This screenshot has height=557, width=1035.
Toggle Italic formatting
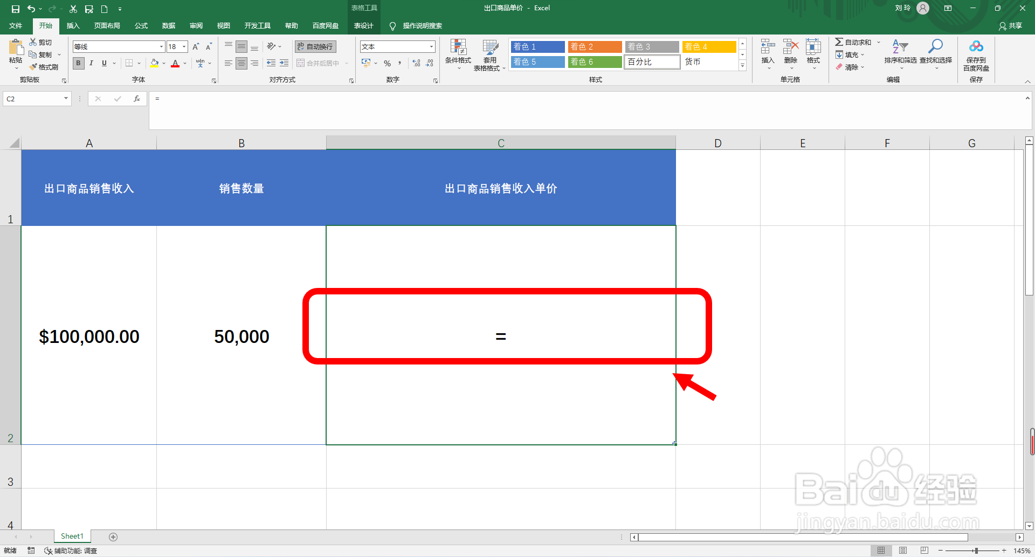(92, 63)
